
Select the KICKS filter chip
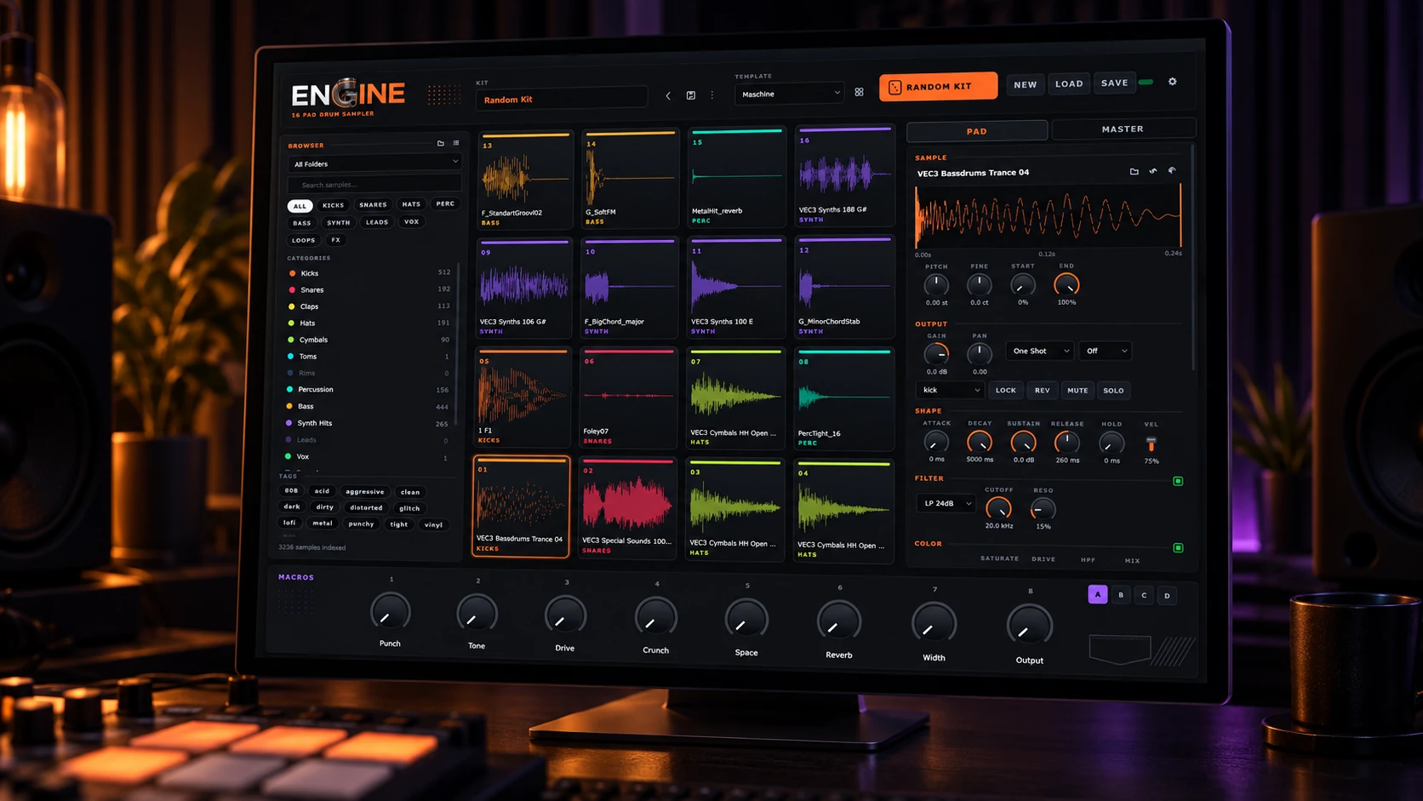click(x=333, y=205)
